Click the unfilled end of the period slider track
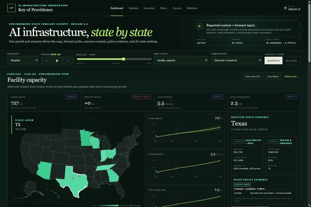 150,59
